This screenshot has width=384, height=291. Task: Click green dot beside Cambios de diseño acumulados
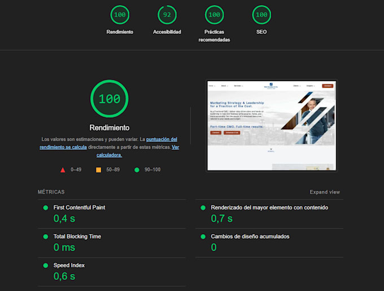pos(203,237)
